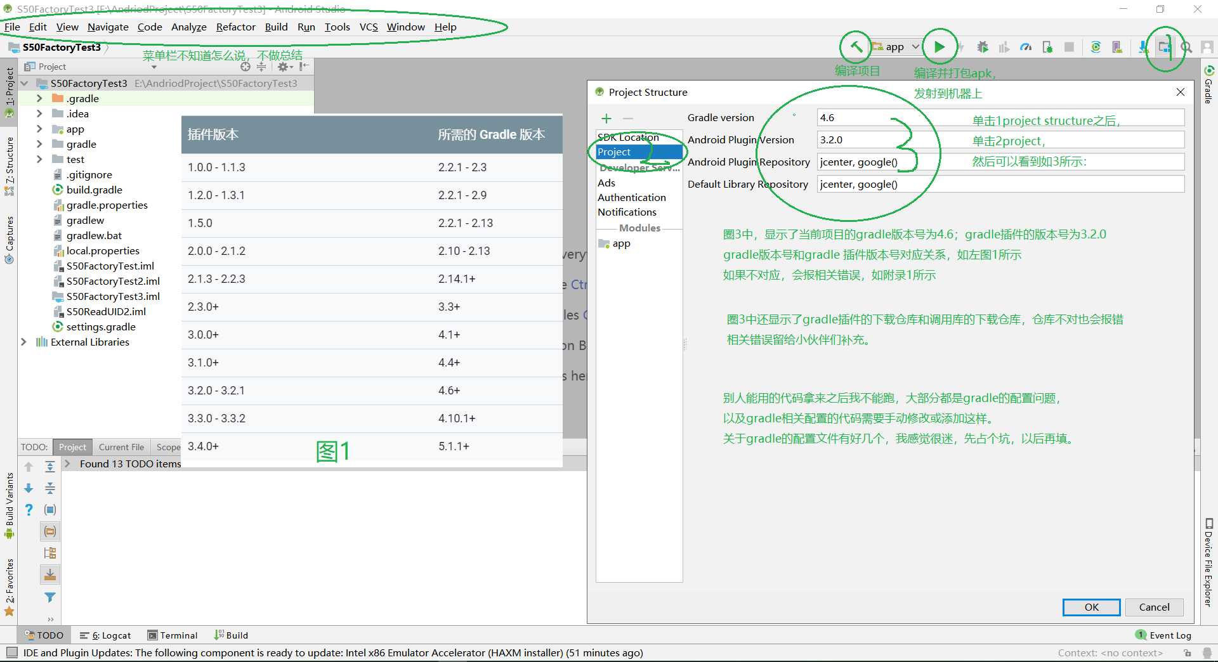The image size is (1218, 662).
Task: Open the app run configuration dropdown
Action: click(894, 46)
